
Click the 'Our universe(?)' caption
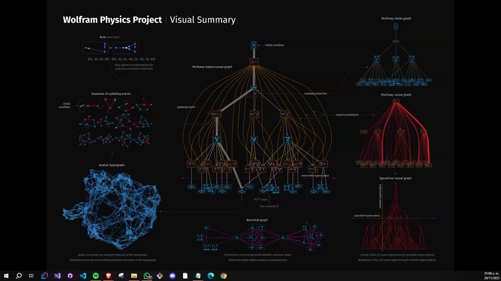269,206
